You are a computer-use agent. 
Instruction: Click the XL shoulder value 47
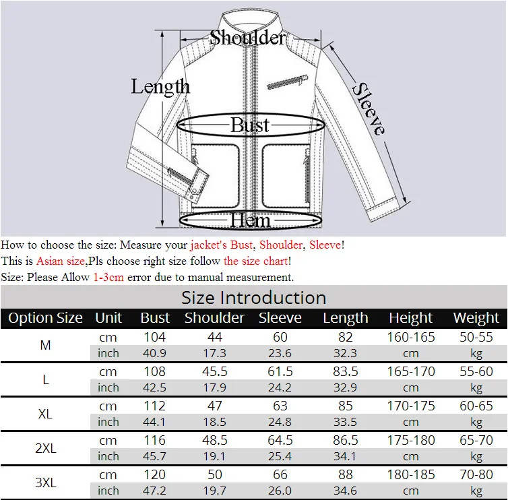[214, 406]
